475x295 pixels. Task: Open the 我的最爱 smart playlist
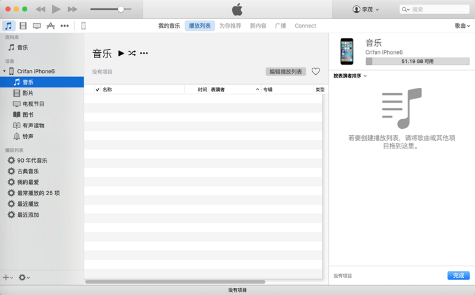42,182
